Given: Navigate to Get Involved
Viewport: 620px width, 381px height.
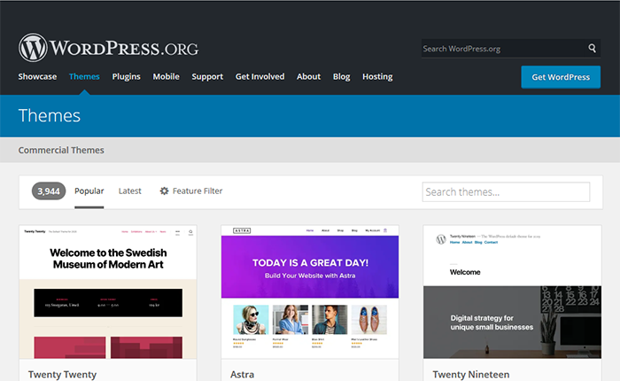Looking at the screenshot, I should click(x=260, y=77).
